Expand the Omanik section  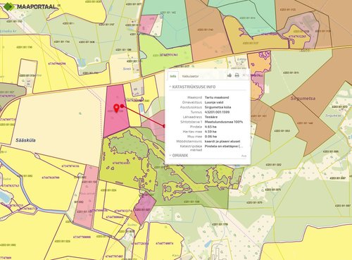[x=179, y=156]
